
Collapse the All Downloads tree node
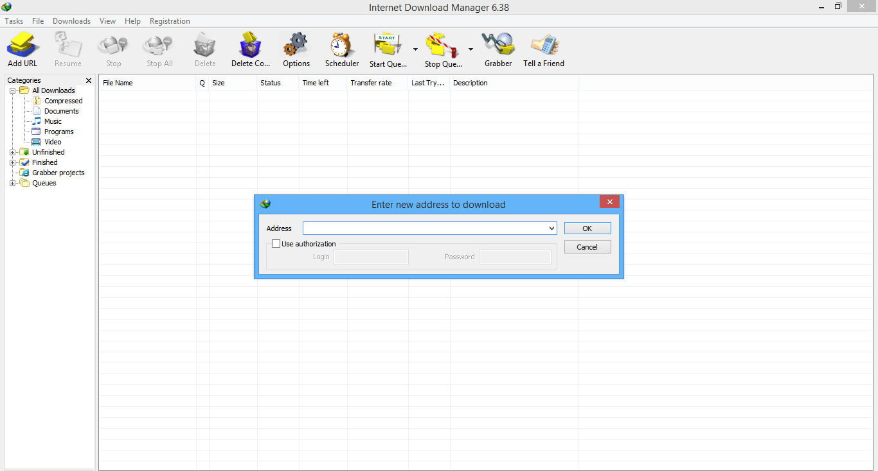(x=12, y=90)
